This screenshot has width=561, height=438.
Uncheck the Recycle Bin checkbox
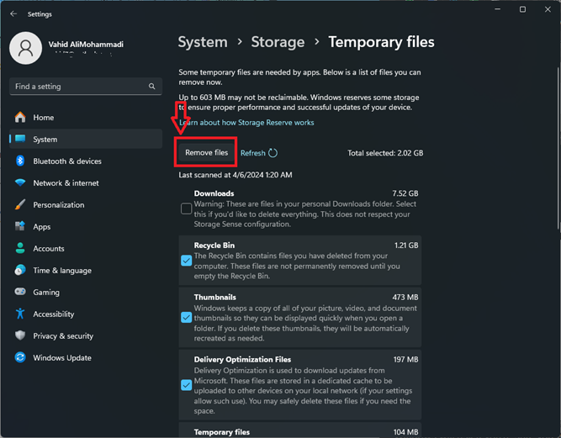coord(186,261)
